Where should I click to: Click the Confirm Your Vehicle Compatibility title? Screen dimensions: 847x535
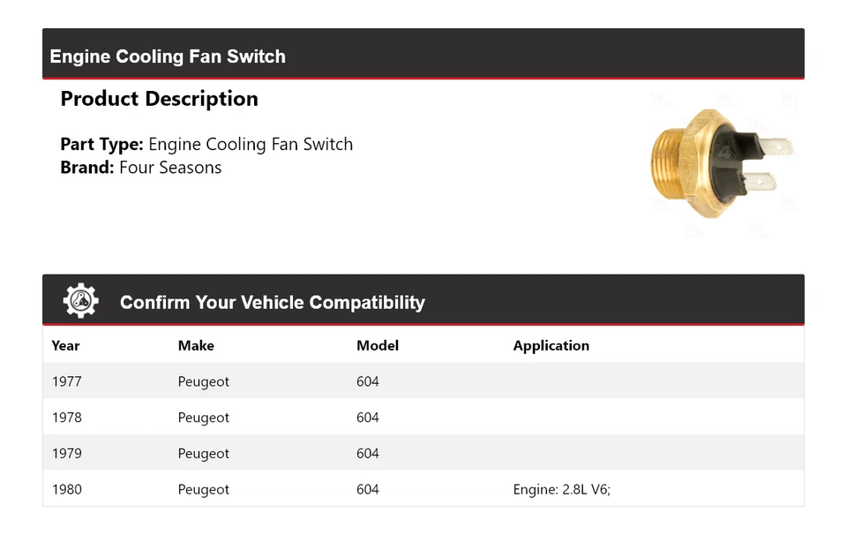[x=272, y=303]
